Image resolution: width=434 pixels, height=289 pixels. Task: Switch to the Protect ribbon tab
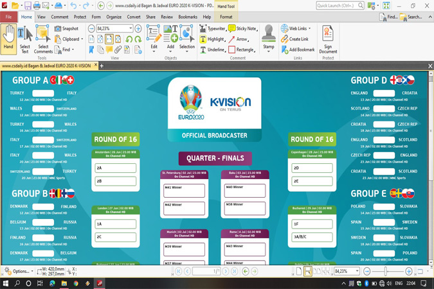[80, 17]
